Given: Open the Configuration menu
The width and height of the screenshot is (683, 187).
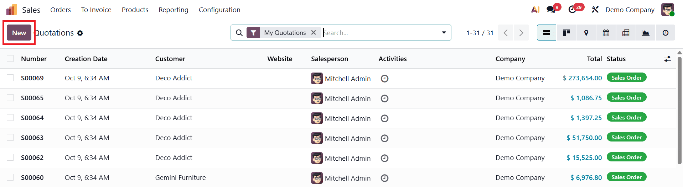Looking at the screenshot, I should point(219,10).
